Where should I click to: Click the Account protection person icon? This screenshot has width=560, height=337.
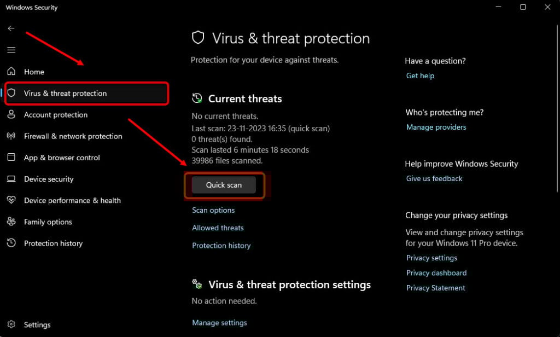(x=11, y=114)
